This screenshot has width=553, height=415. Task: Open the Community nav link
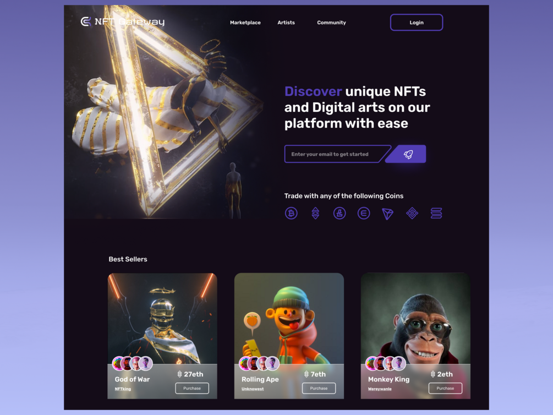click(331, 23)
